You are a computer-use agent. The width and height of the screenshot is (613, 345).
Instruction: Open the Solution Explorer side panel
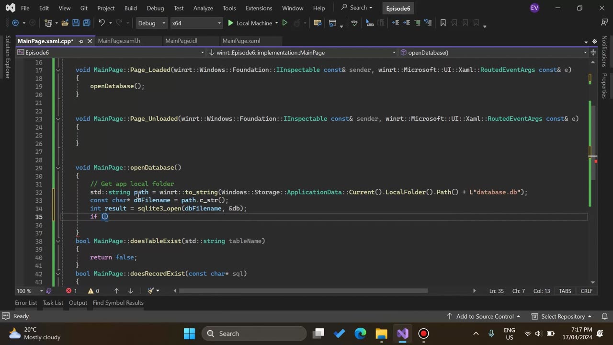tap(8, 57)
